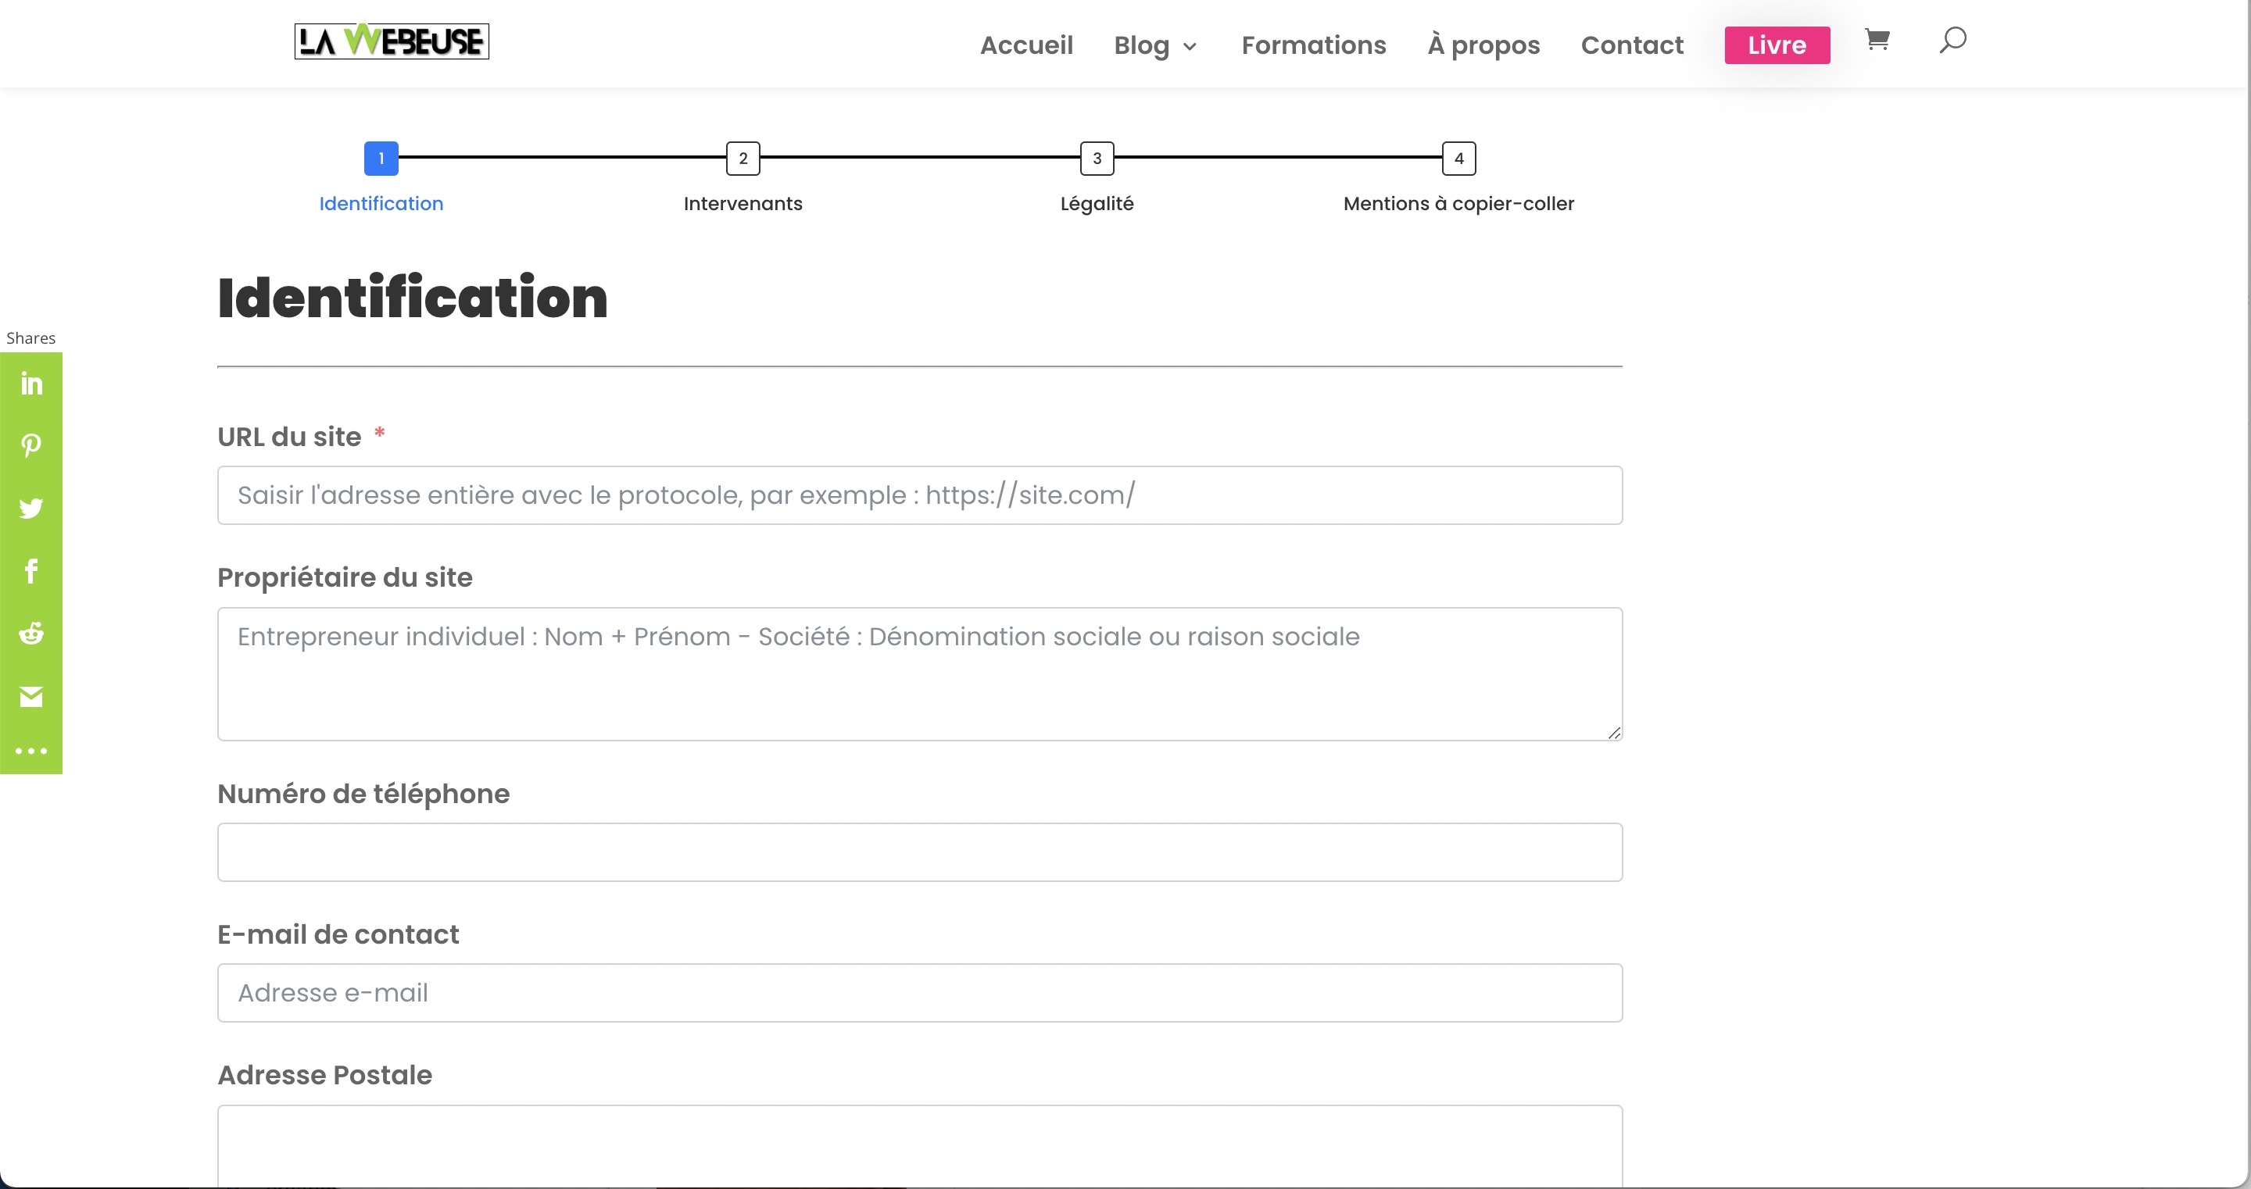The image size is (2251, 1189).
Task: Open the site search magnifier
Action: pyautogui.click(x=1953, y=40)
